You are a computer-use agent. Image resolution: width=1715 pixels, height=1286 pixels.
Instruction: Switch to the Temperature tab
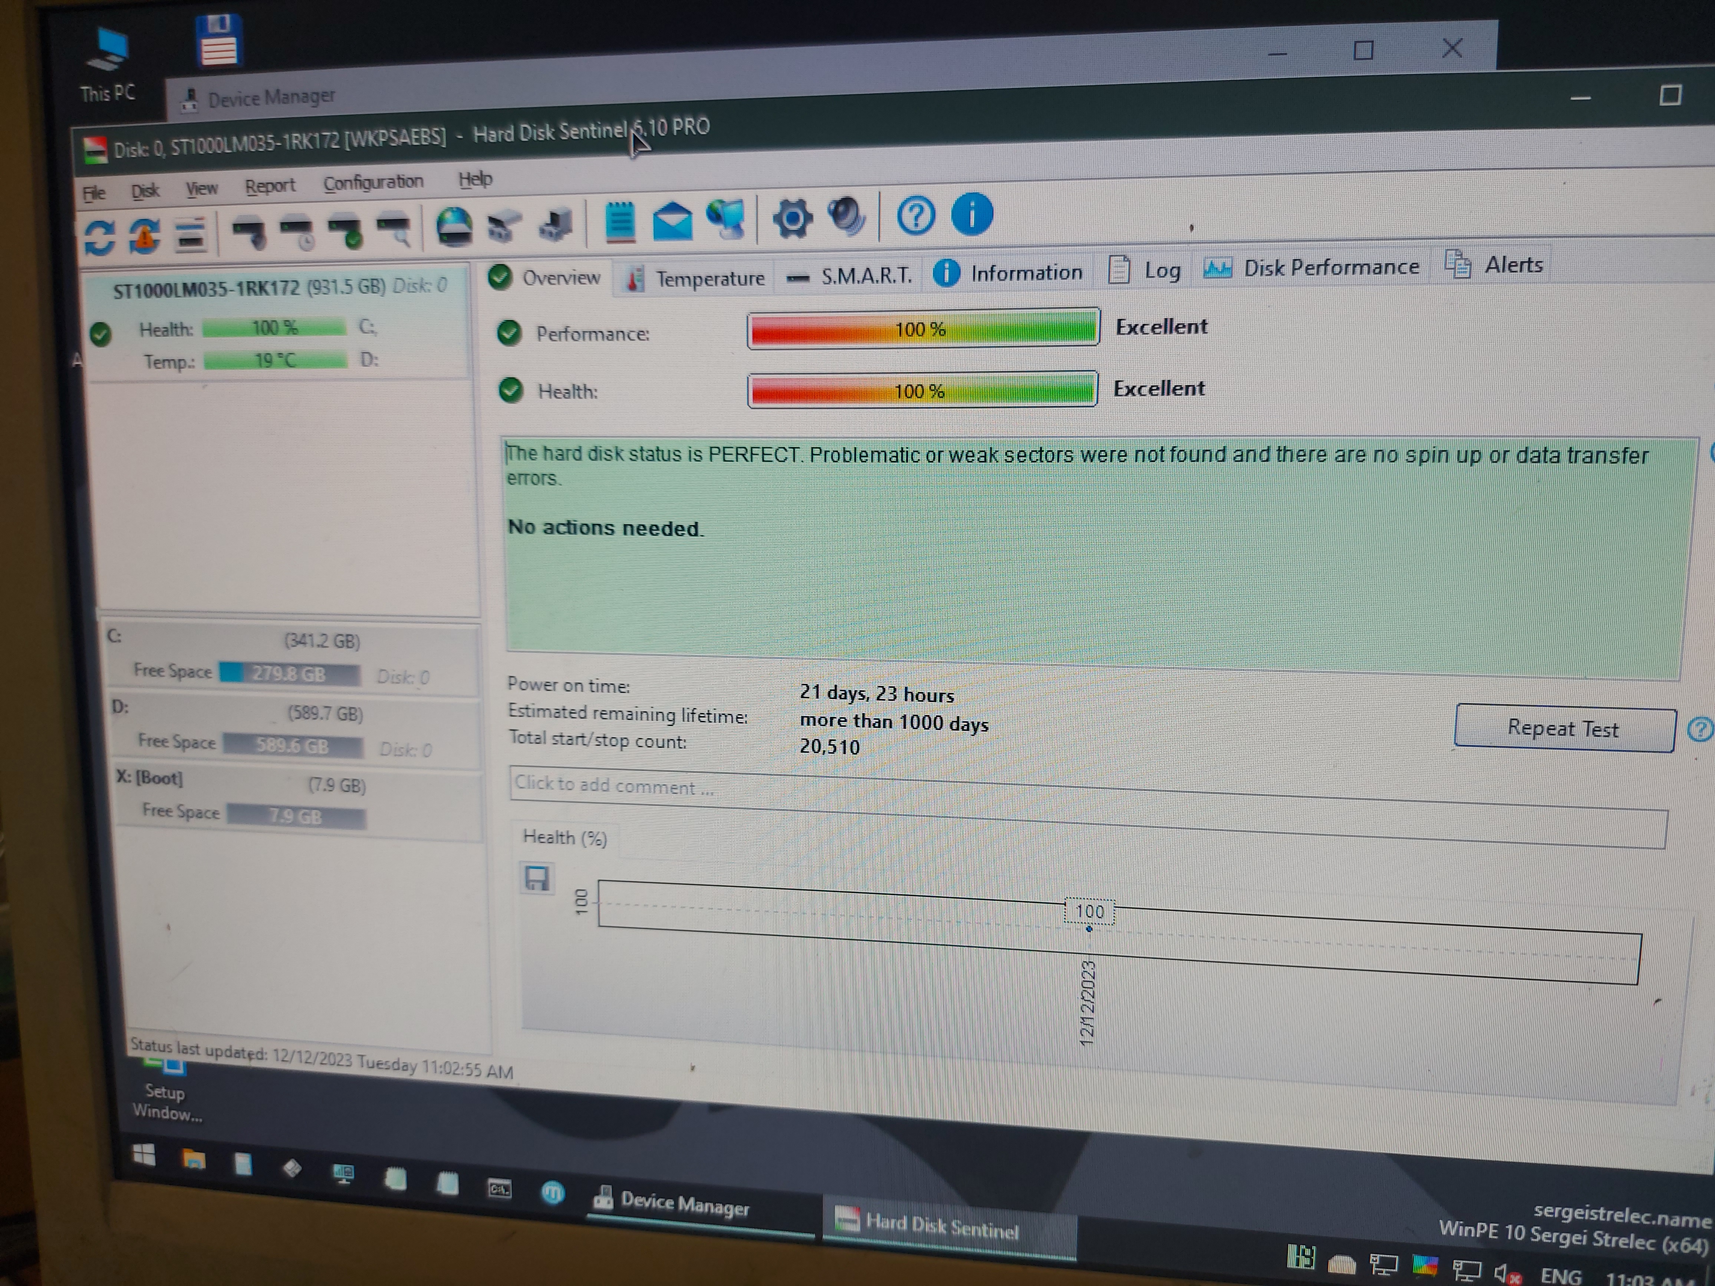point(695,277)
